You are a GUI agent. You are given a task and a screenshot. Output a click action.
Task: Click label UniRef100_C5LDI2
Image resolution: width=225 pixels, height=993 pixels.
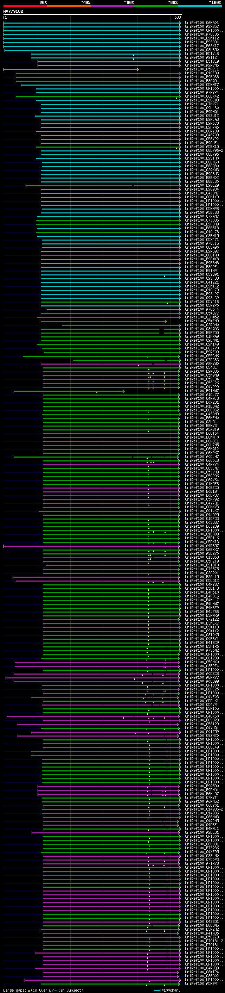(x=202, y=581)
